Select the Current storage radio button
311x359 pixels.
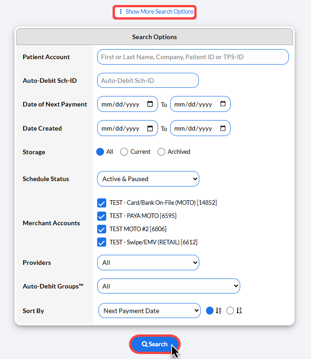pyautogui.click(x=124, y=152)
